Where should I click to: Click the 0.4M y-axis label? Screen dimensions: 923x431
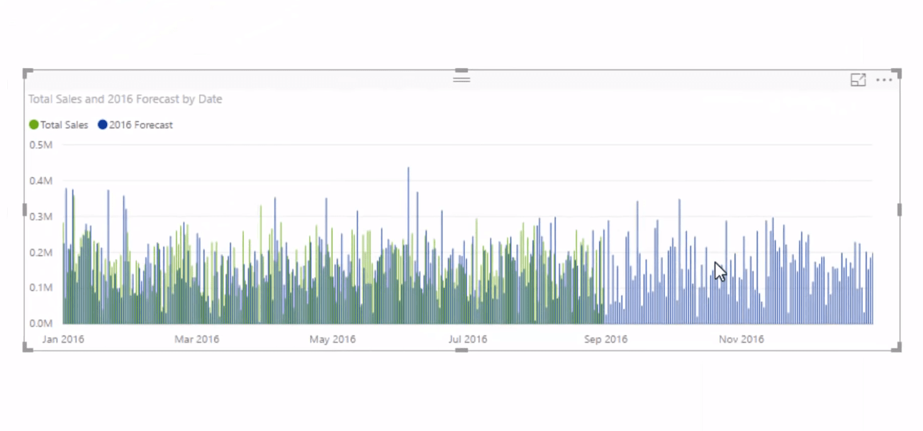coord(40,180)
